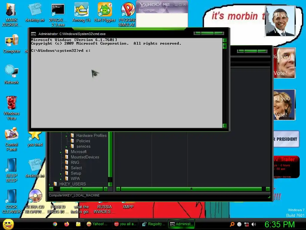Select the BEEP BEEP desktop icon
This screenshot has width=306, height=230.
coord(12,170)
